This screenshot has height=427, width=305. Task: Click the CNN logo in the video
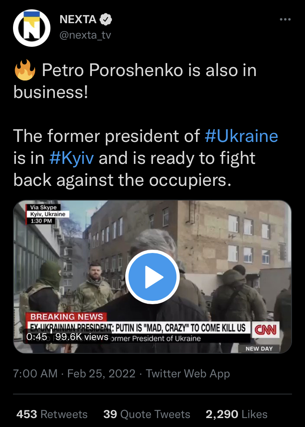point(266,330)
